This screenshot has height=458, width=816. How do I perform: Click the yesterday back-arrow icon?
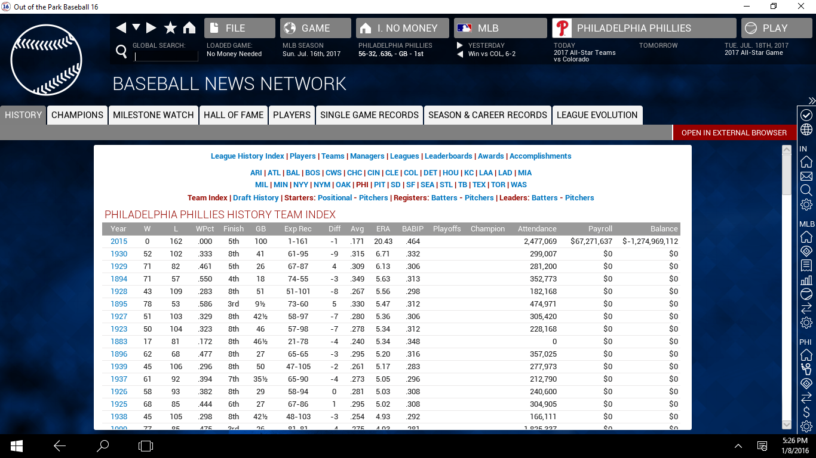tap(459, 54)
